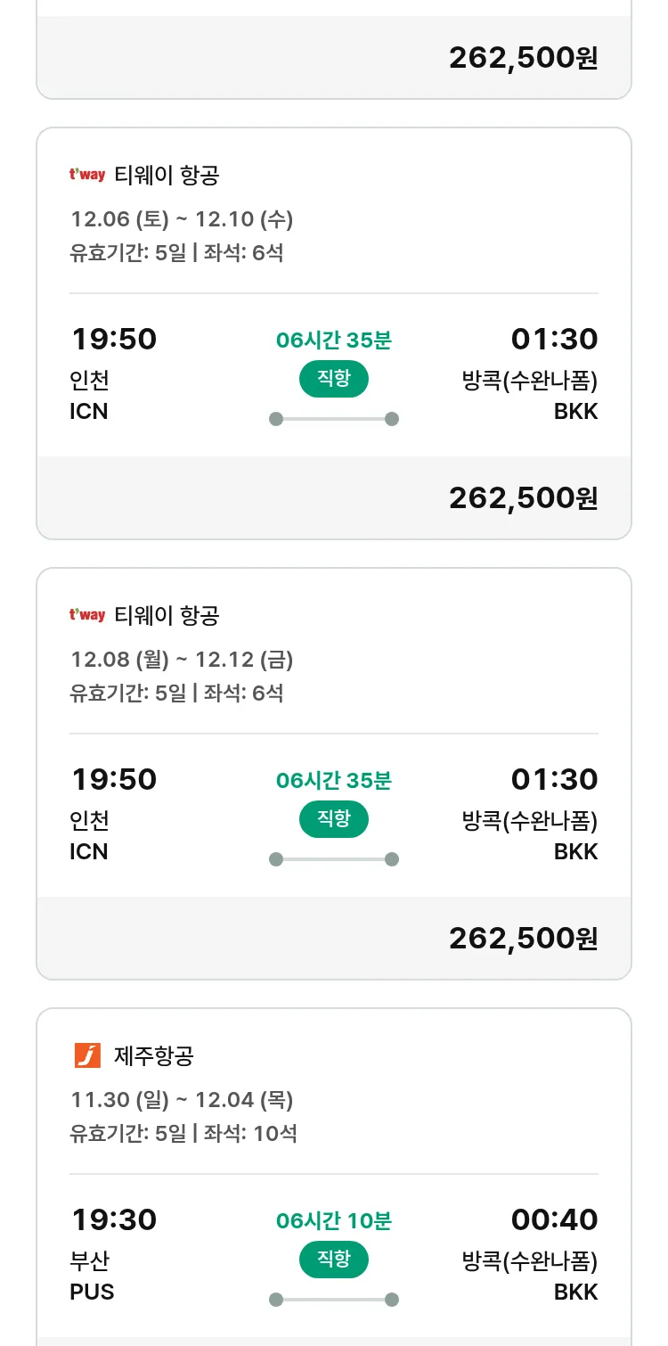Click the route line on the 12.06 flight
The height and width of the screenshot is (1346, 668).
[x=334, y=419]
